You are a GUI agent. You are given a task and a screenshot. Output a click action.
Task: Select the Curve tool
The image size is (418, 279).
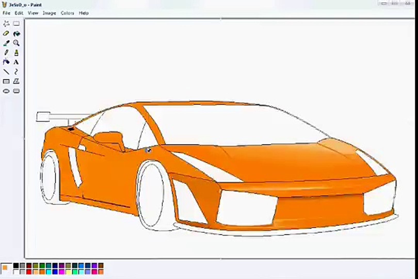pos(16,71)
